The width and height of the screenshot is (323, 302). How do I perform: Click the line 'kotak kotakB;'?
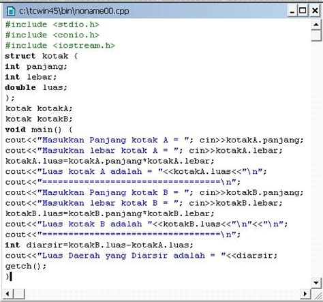(x=39, y=119)
